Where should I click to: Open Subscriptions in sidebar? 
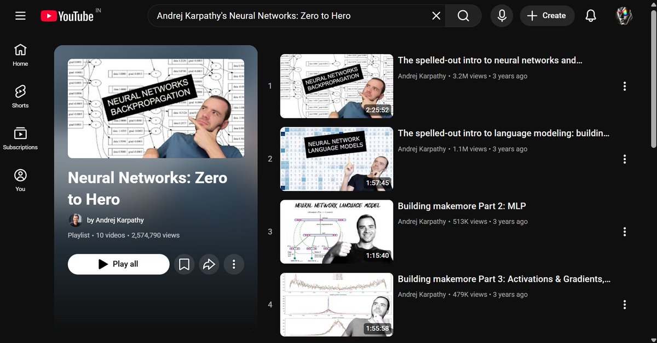pyautogui.click(x=20, y=139)
